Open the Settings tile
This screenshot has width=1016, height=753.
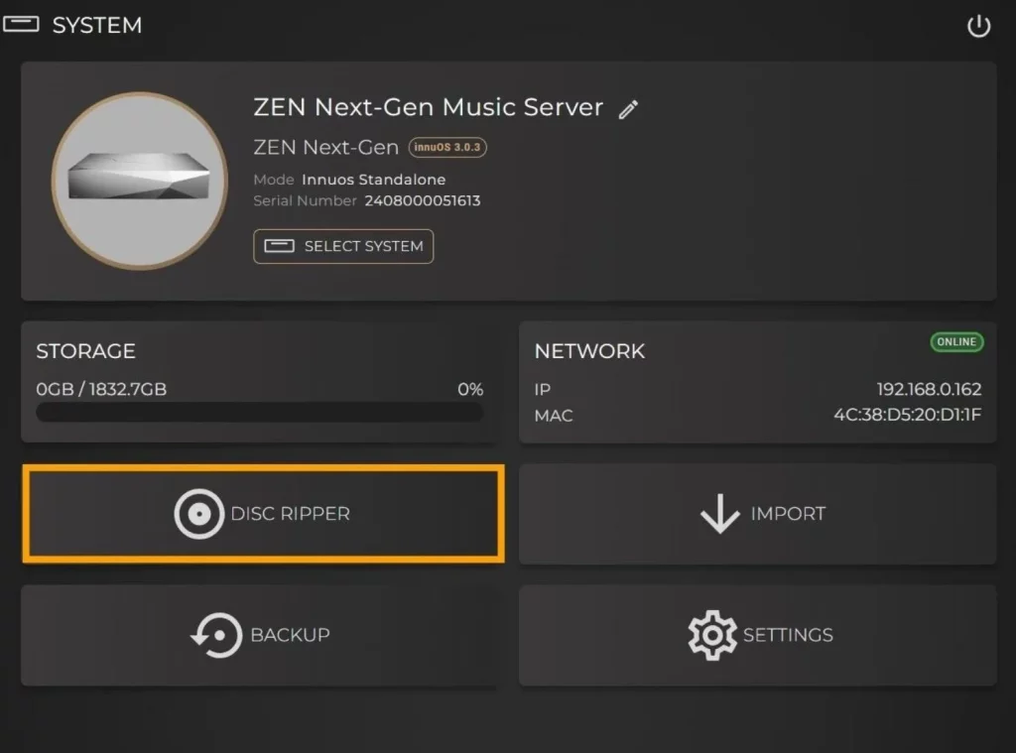click(x=757, y=635)
